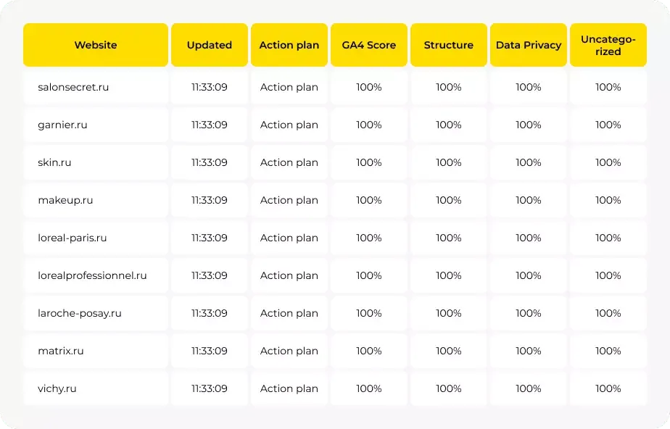Open the matrix.ru website entry

[x=61, y=351]
